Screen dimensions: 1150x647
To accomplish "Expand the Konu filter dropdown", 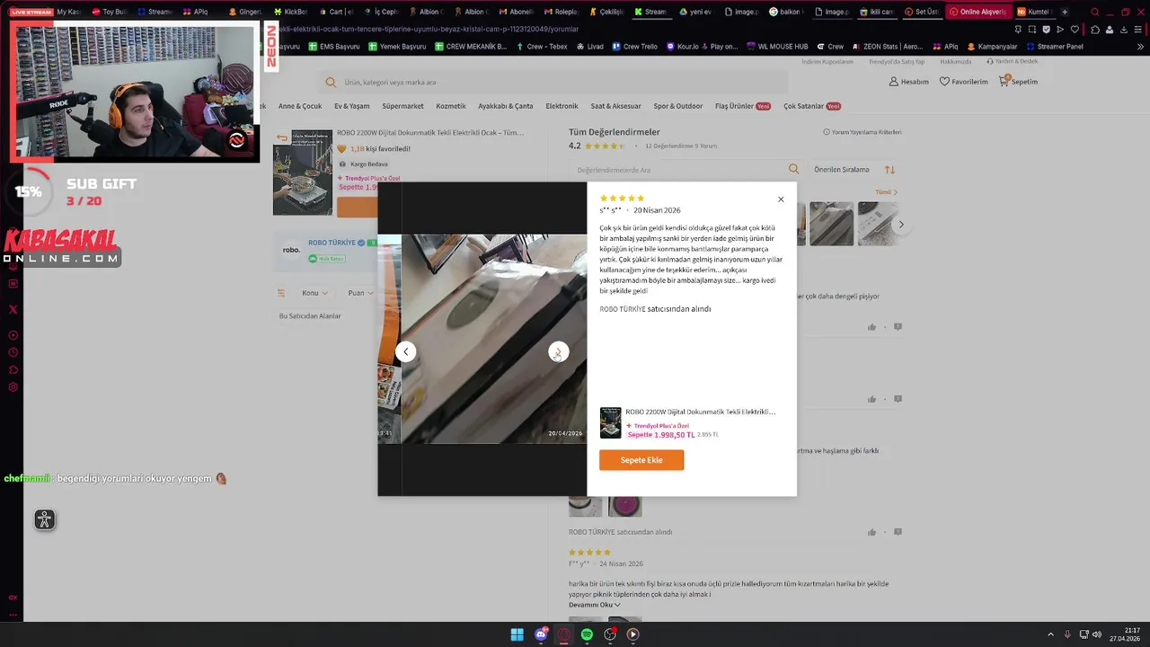I will (314, 293).
